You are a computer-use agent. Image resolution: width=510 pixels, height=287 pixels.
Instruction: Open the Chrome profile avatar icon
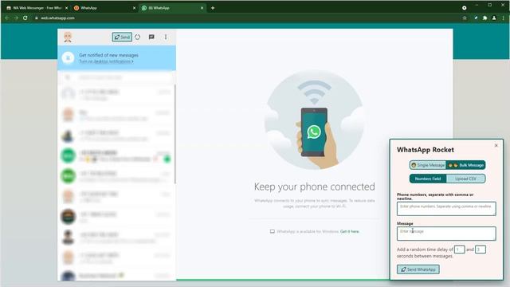(x=494, y=18)
